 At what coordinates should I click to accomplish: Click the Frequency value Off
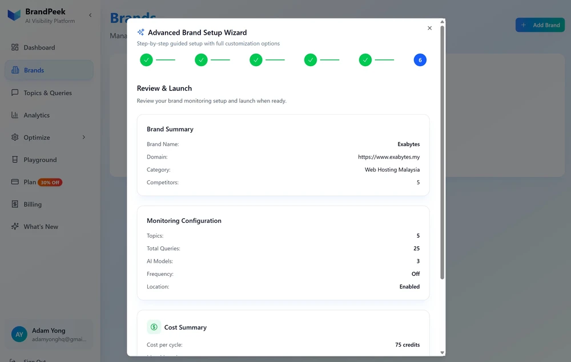[416, 274]
